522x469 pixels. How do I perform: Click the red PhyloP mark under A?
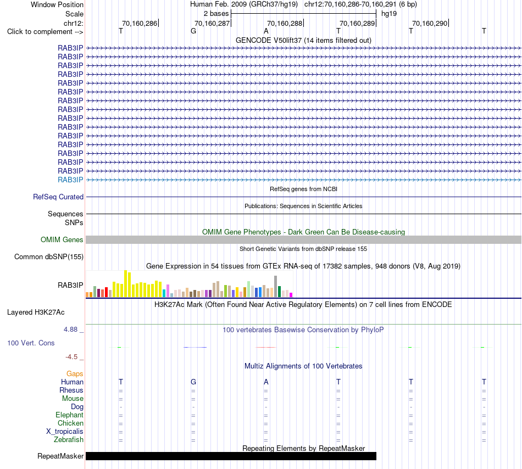(265, 347)
